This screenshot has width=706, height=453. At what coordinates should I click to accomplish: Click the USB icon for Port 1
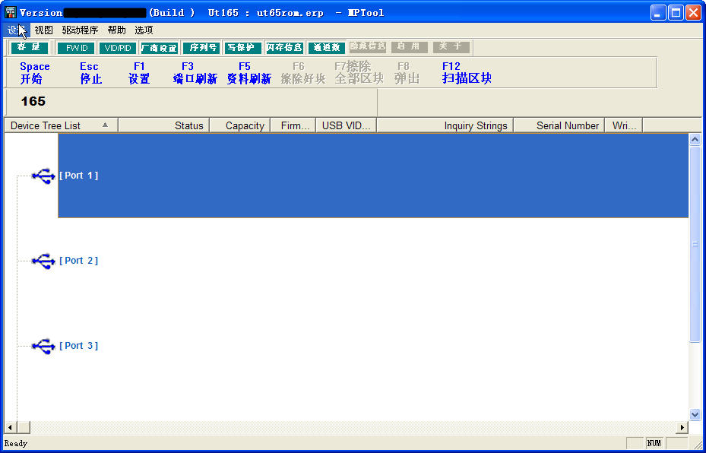[43, 176]
